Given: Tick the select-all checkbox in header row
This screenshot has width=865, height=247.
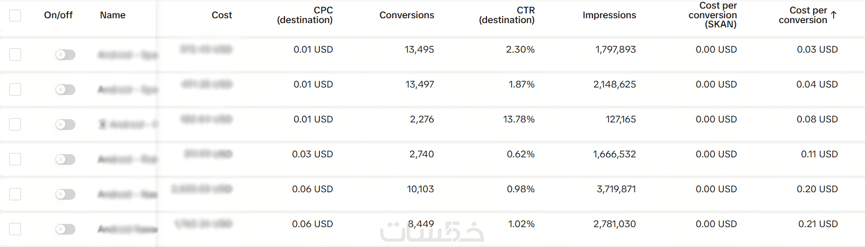Looking at the screenshot, I should click(x=15, y=16).
